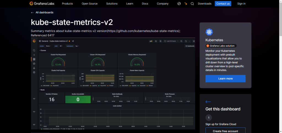The height and width of the screenshot is (133, 282).
Task: Click the Grafana swirl logo inside dashboard preview
Action: pos(34,41)
